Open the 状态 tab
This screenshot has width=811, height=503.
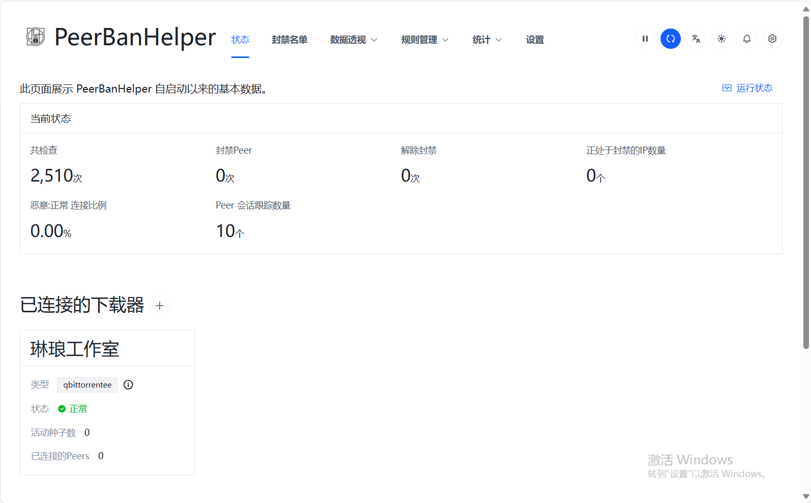(240, 40)
